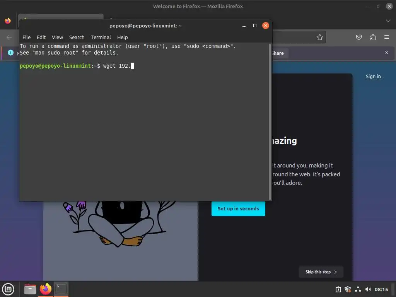The height and width of the screenshot is (297, 396).
Task: Open the Firefox extensions icon
Action: [373, 38]
